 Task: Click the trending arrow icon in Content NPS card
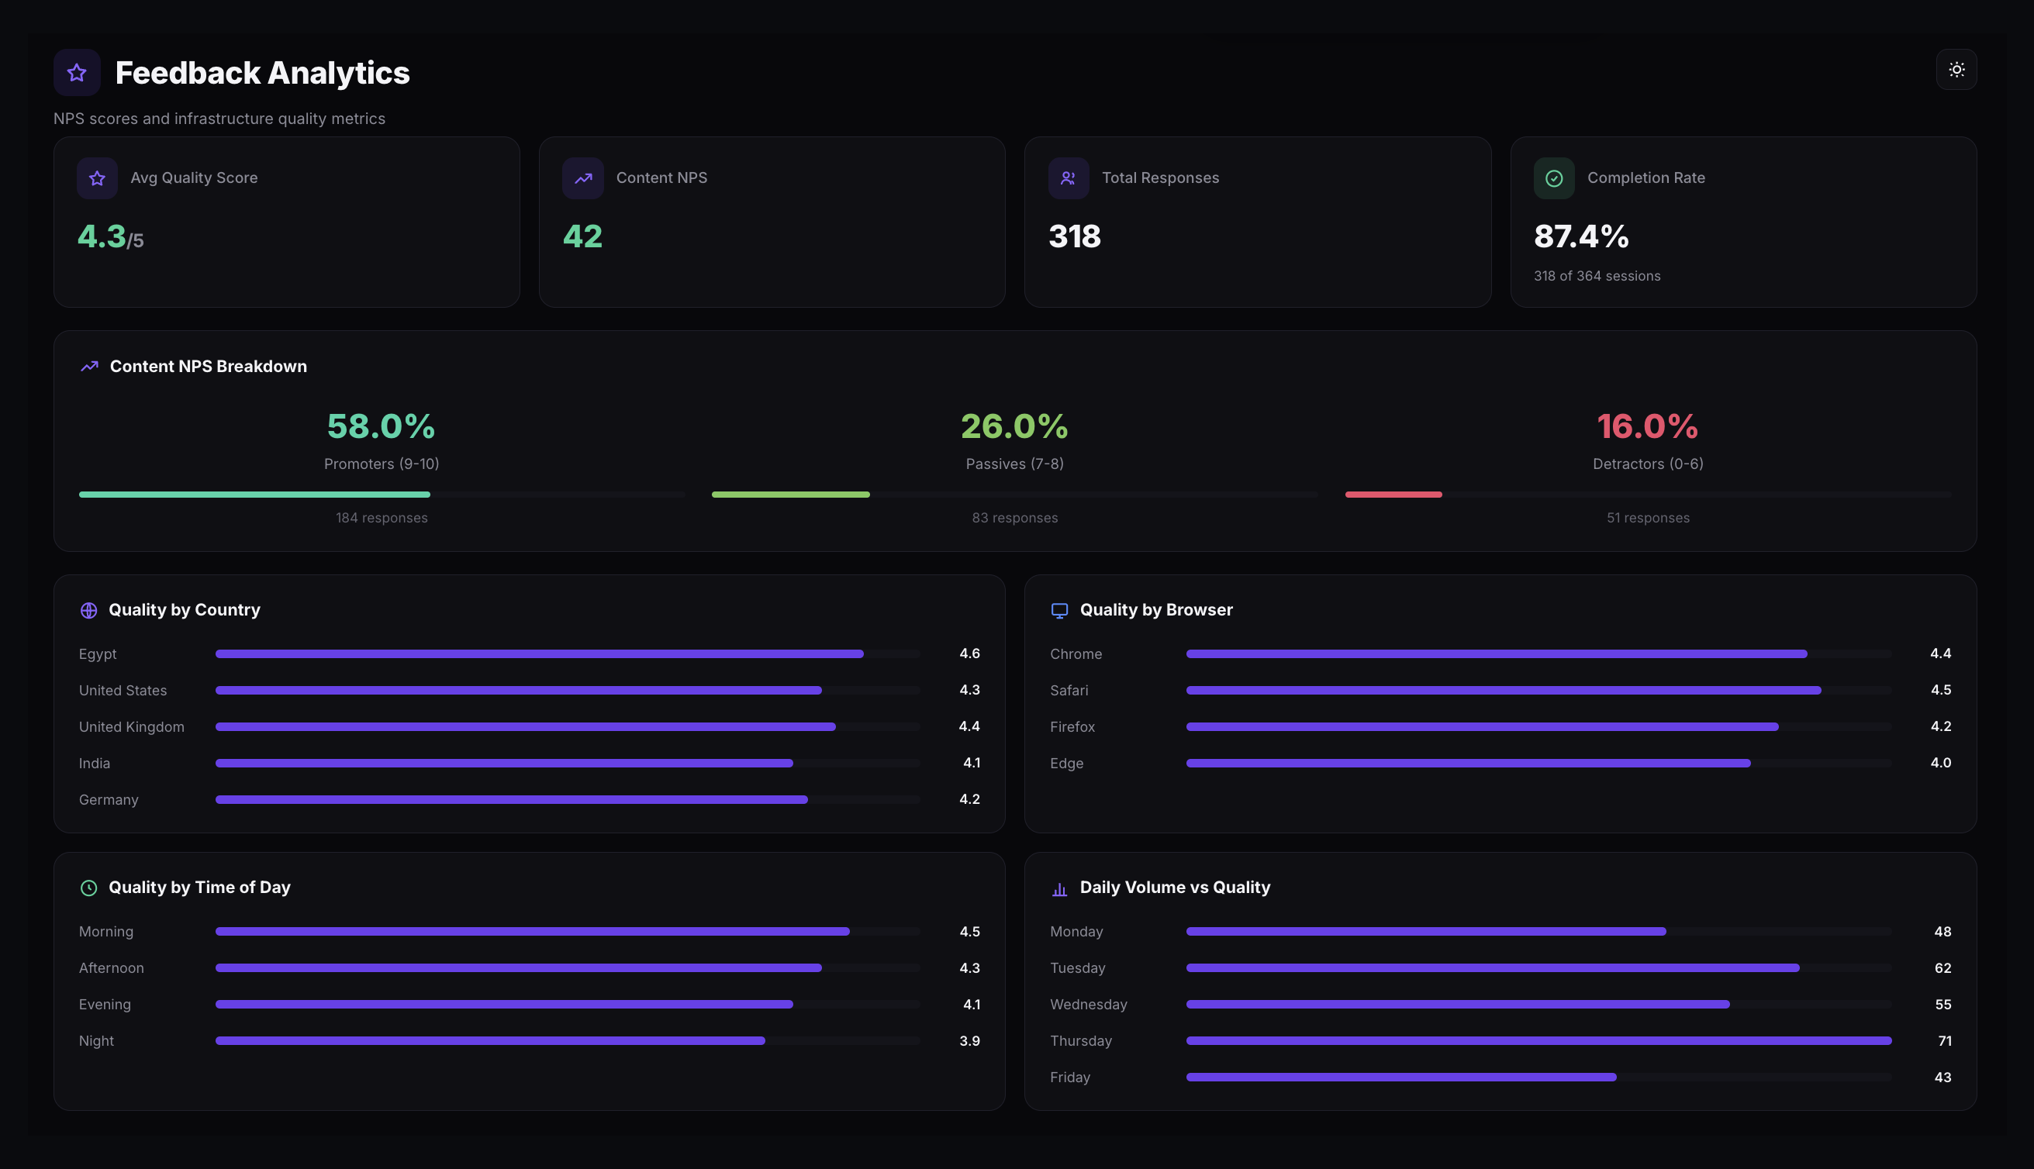click(x=583, y=178)
